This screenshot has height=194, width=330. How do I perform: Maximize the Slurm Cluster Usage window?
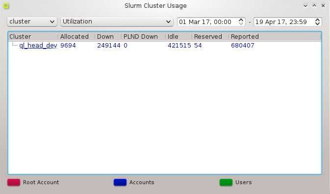click(314, 6)
